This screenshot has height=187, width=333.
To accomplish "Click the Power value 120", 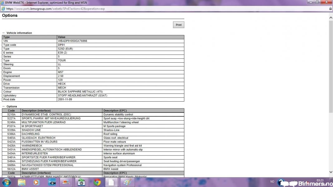I will point(60,80).
